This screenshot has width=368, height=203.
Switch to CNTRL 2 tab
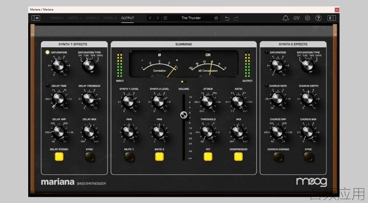(110, 18)
